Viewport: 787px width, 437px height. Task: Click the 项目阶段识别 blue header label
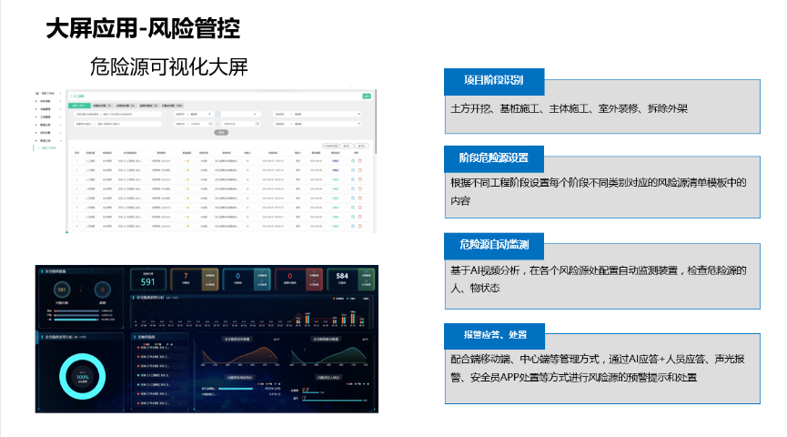tap(494, 81)
